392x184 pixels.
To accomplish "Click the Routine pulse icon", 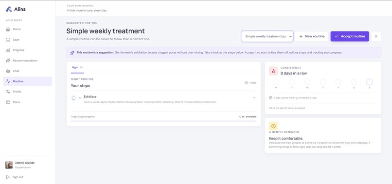I will pos(8,81).
